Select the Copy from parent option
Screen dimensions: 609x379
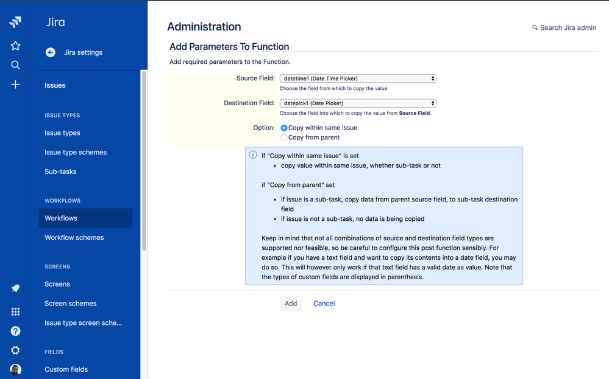click(x=284, y=137)
